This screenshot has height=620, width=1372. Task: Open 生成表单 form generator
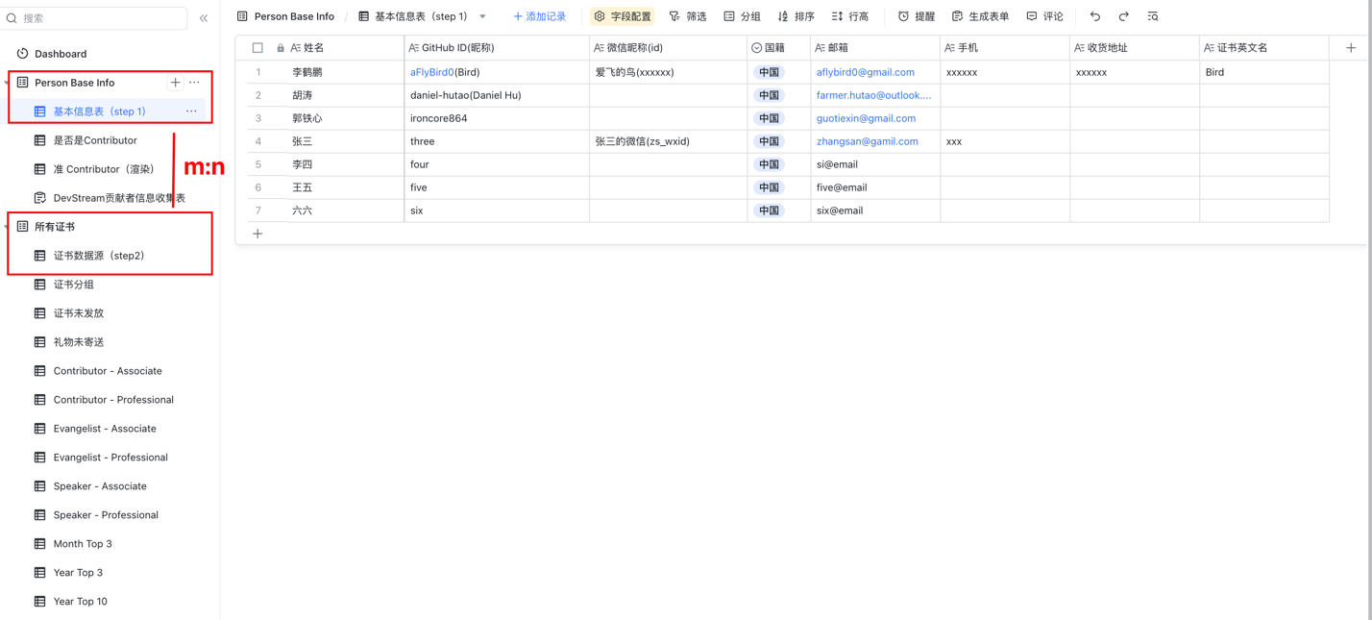980,16
